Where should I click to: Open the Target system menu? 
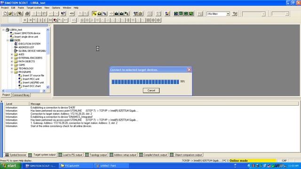(34, 8)
